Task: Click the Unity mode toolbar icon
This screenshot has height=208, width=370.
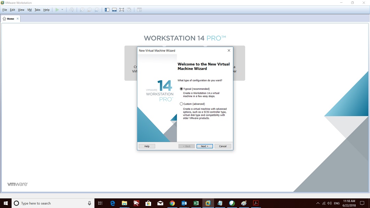Action: (129, 10)
